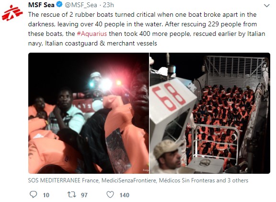Image resolution: width=276 pixels, height=202 pixels.
Task: Like the tweet with the heart icon
Action: click(x=110, y=195)
